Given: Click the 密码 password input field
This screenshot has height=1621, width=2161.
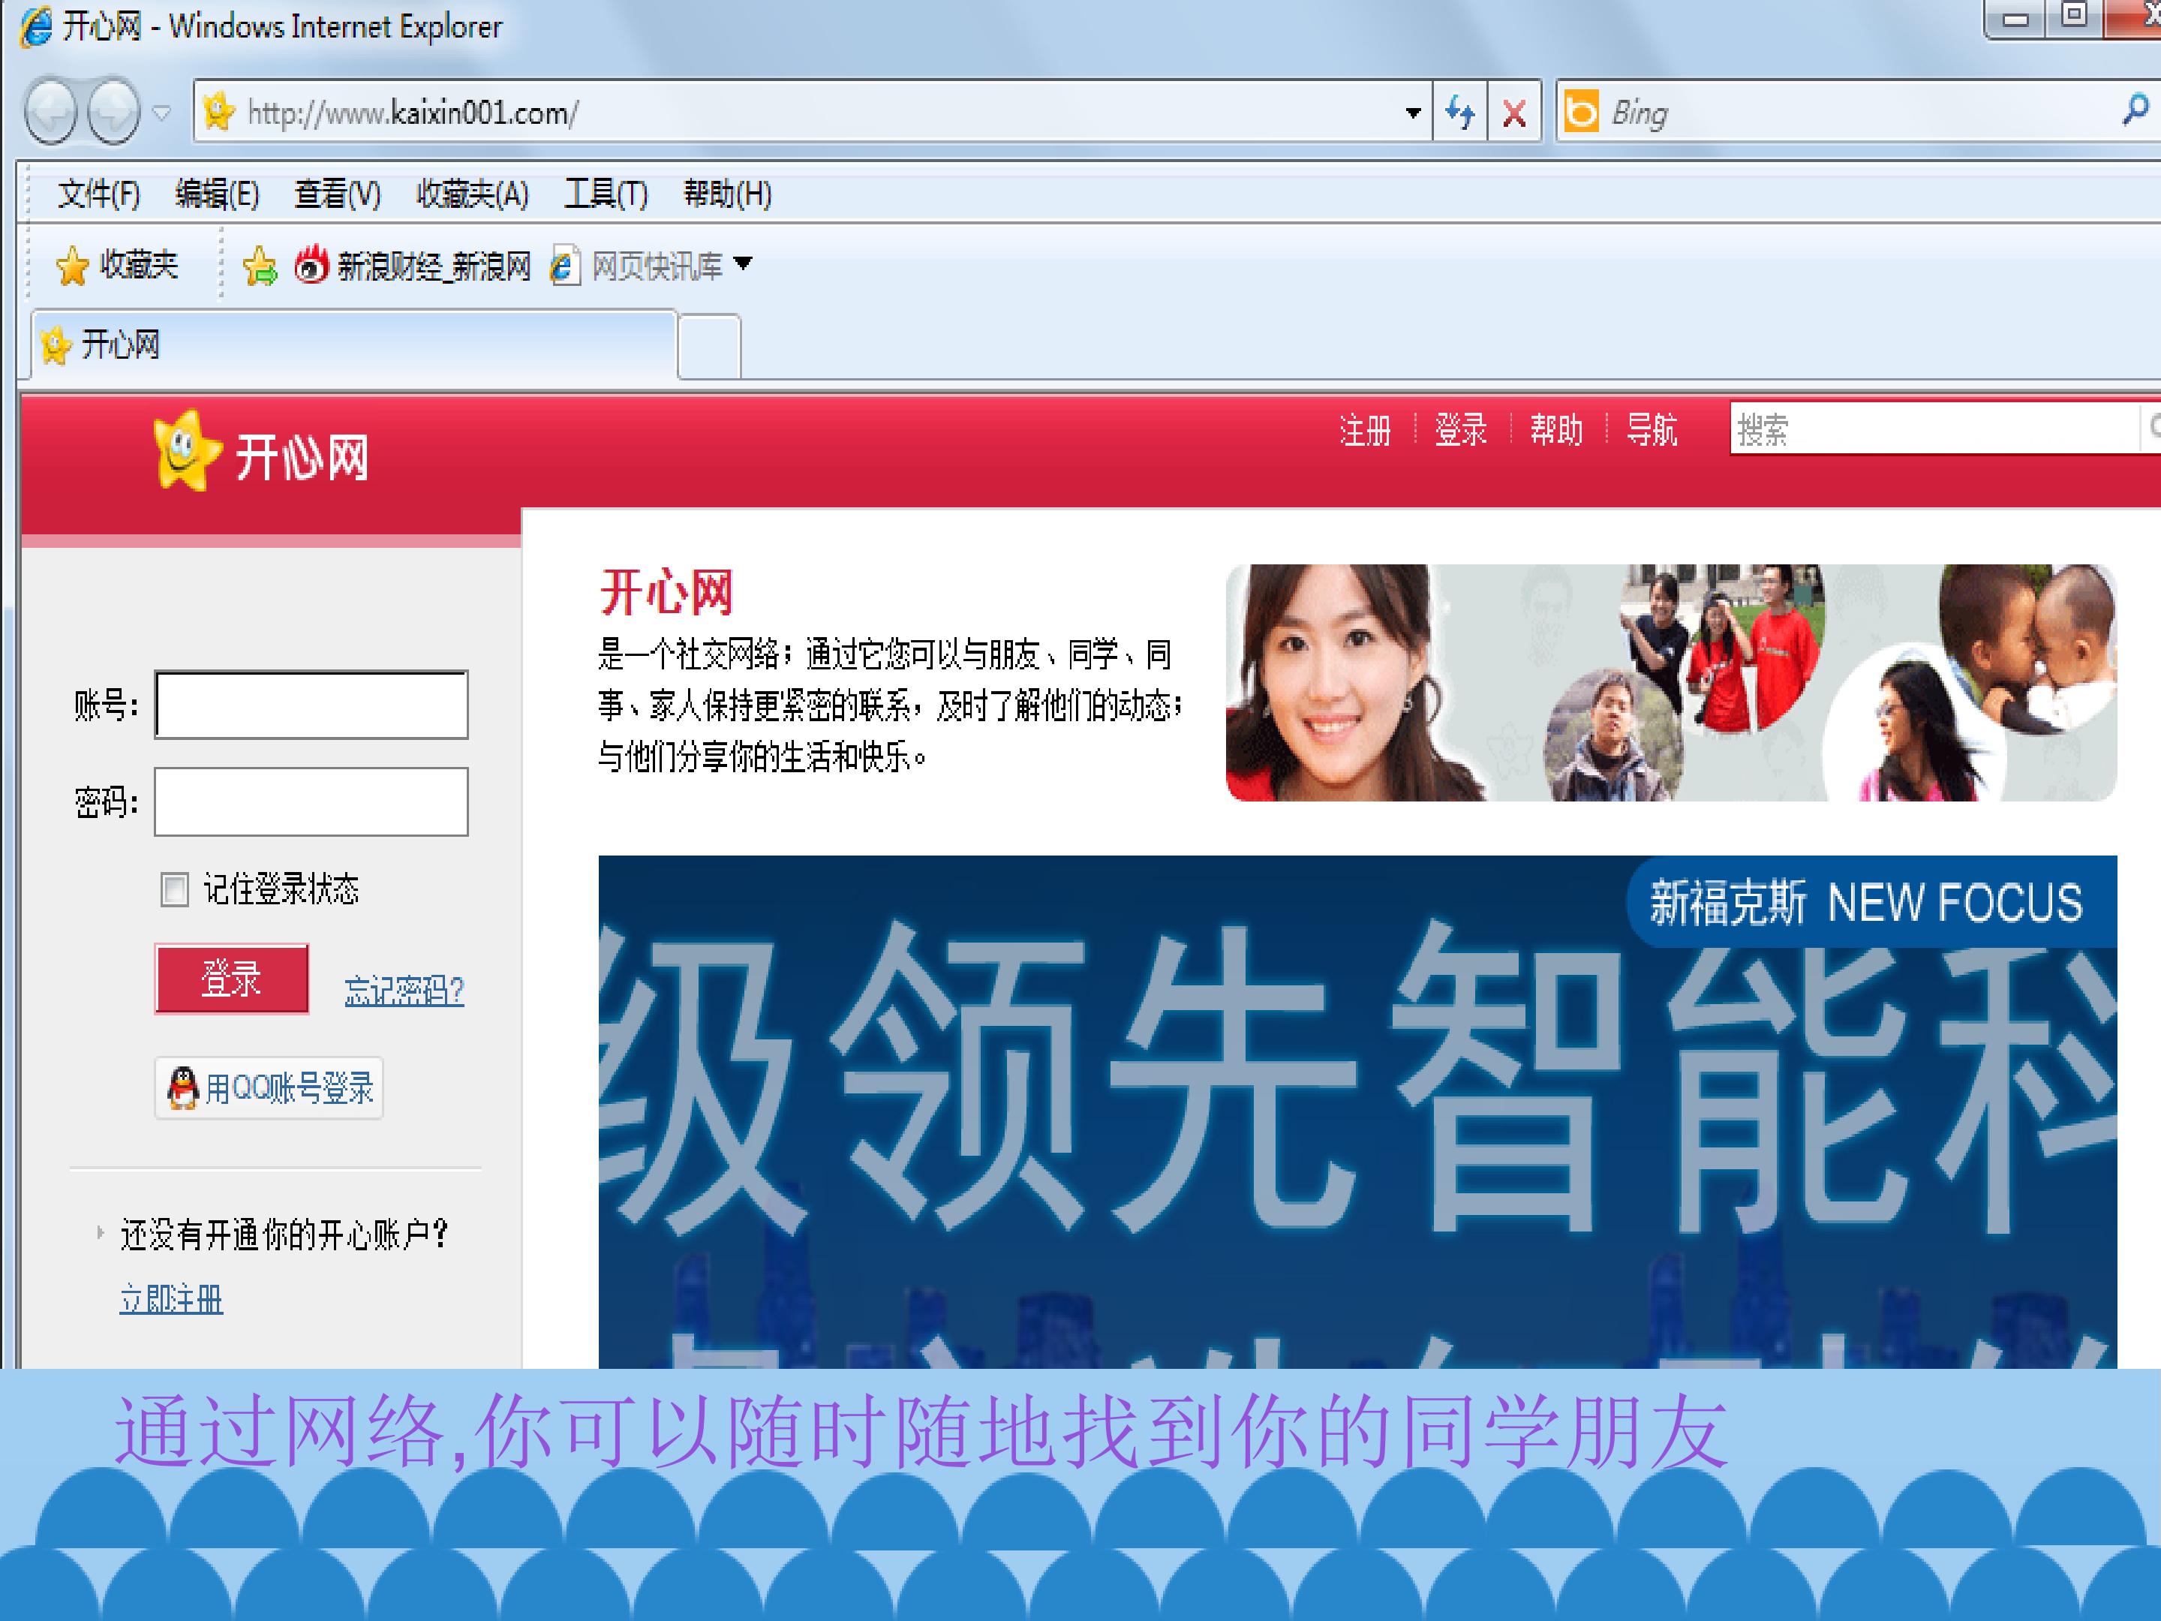Looking at the screenshot, I should [311, 801].
